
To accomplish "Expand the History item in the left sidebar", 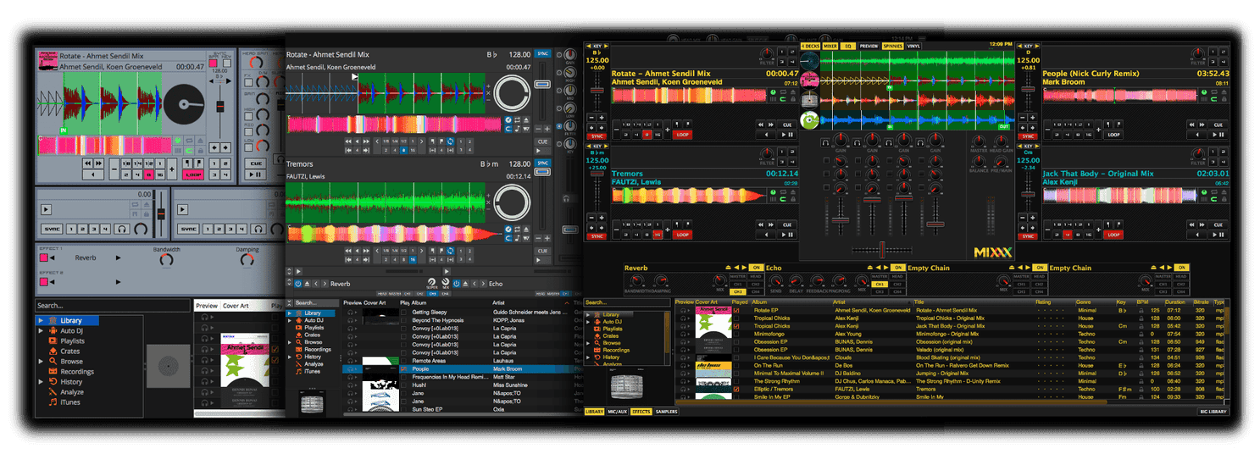I will 40,382.
